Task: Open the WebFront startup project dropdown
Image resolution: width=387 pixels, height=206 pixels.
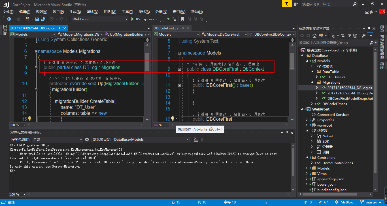Action: (x=126, y=19)
